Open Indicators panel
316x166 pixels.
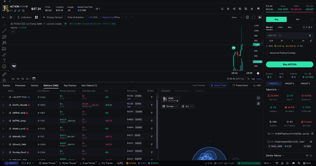(x=24, y=17)
